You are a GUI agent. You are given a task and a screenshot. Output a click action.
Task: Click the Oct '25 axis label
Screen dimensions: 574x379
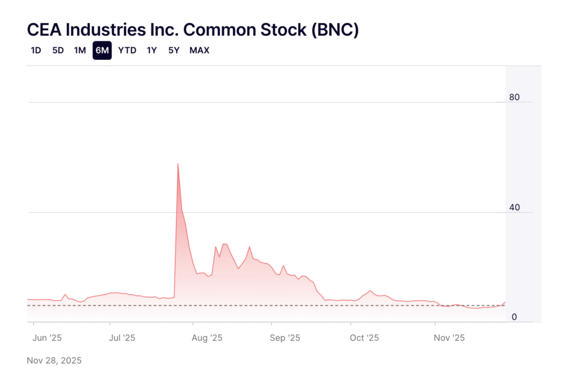[364, 338]
